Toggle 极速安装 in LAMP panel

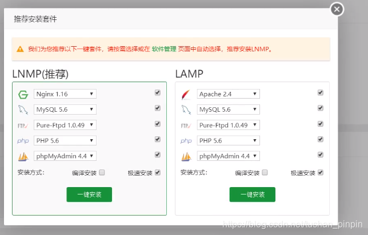[x=321, y=173]
